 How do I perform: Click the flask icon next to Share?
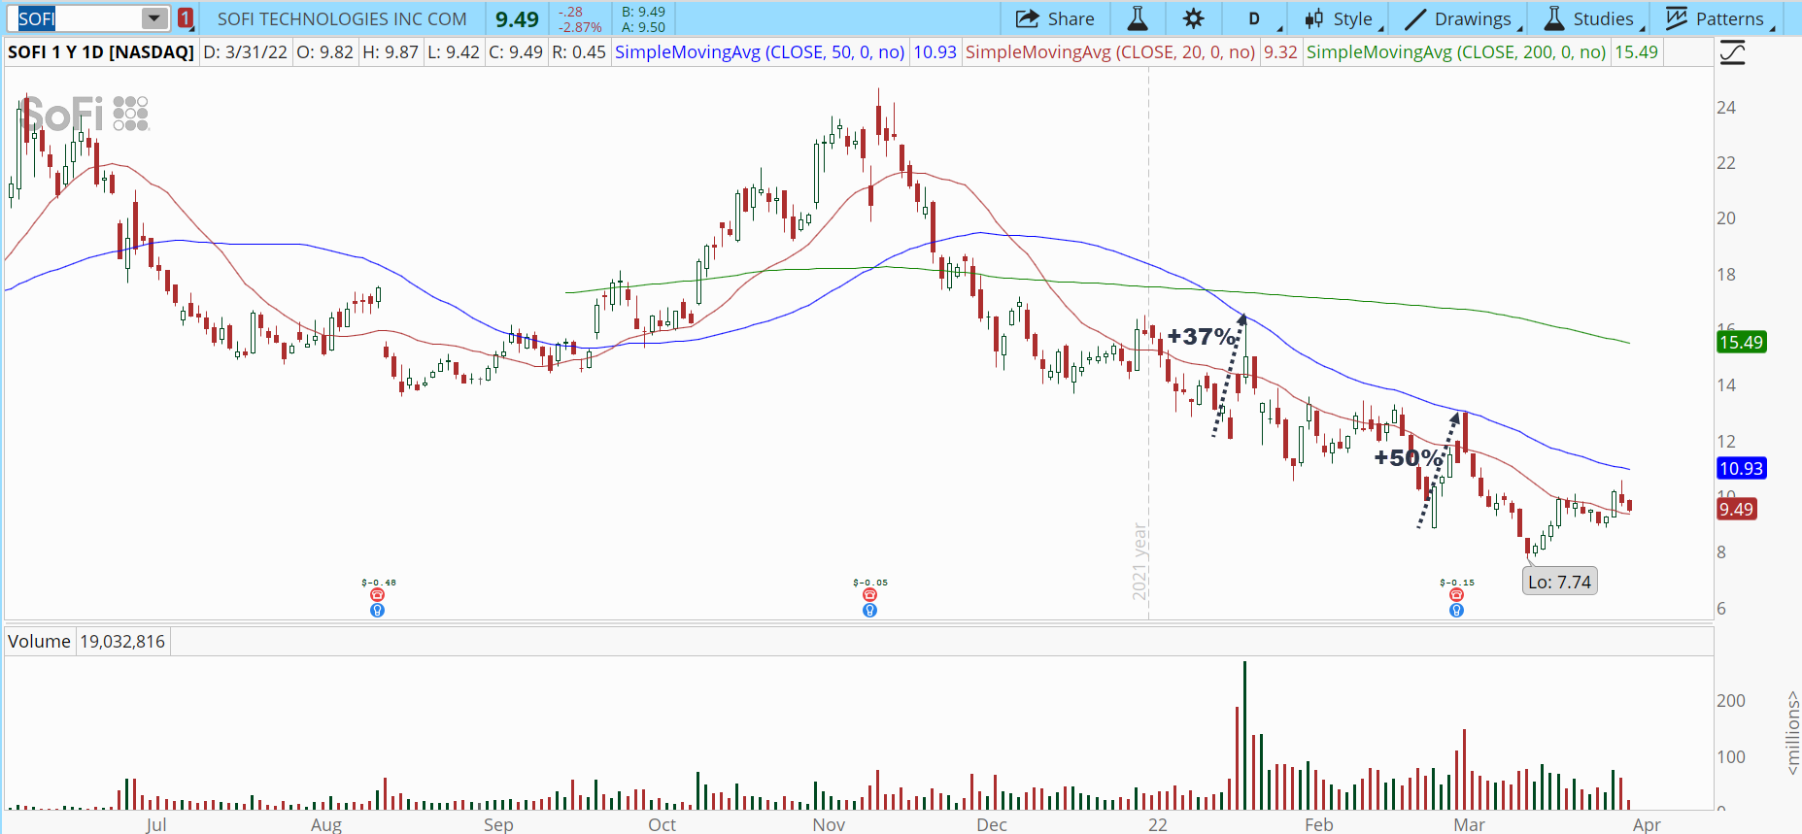(x=1138, y=18)
